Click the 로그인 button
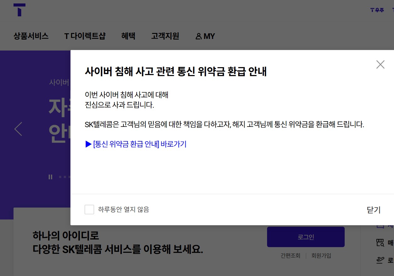This screenshot has width=394, height=276. point(306,237)
